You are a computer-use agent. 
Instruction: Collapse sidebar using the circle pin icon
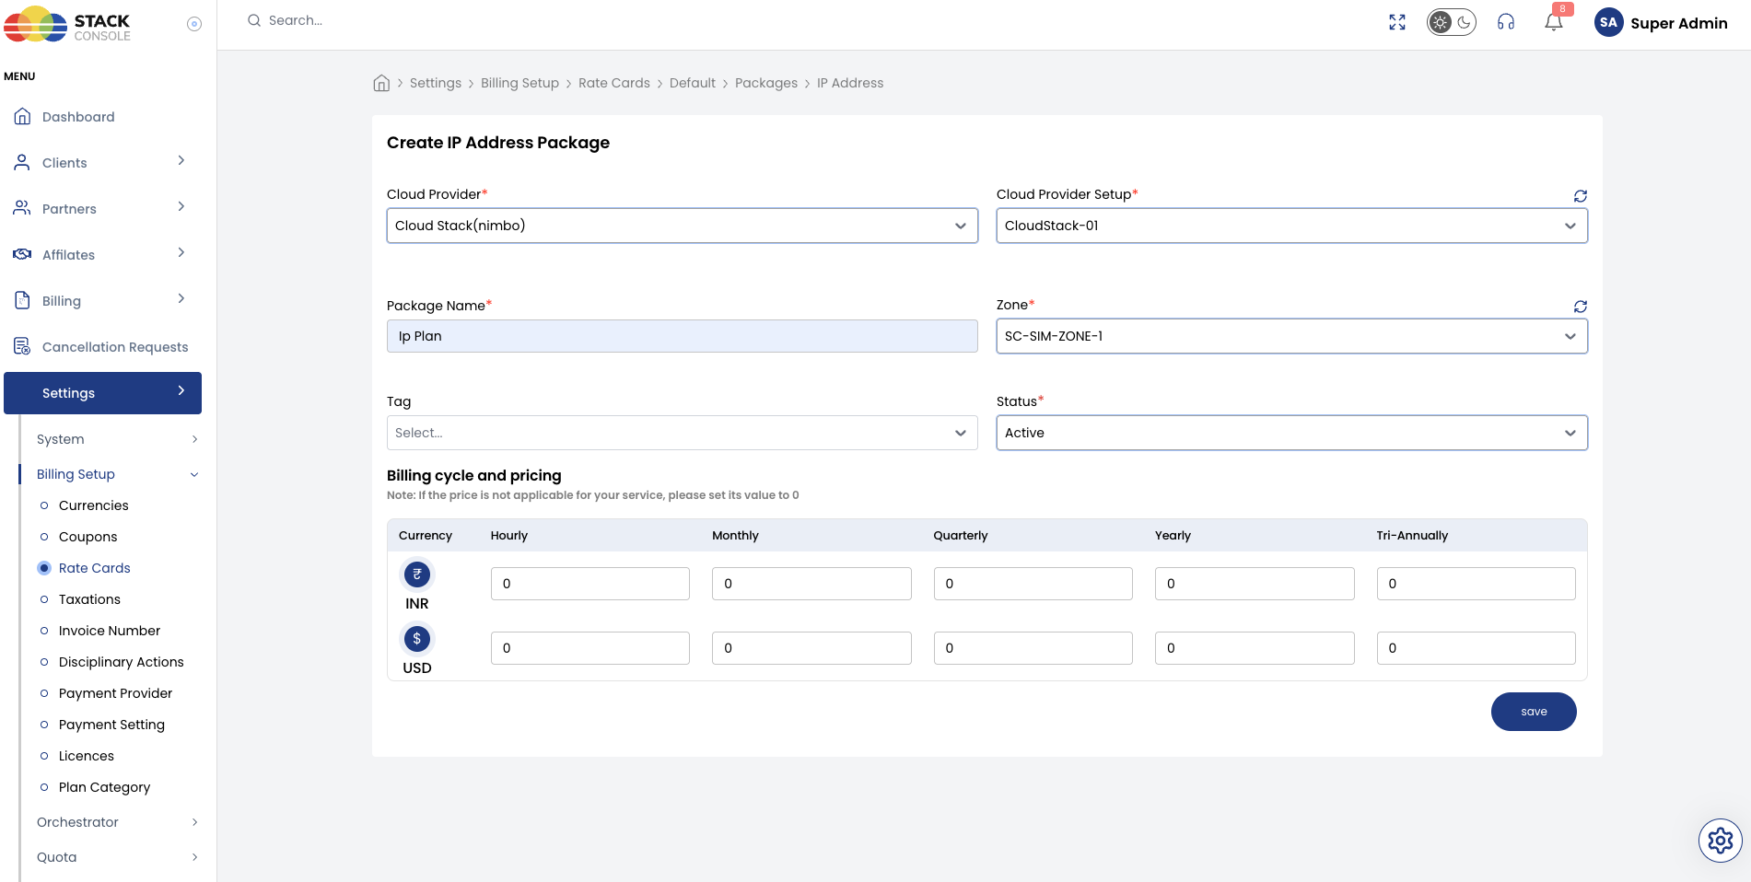tap(194, 24)
